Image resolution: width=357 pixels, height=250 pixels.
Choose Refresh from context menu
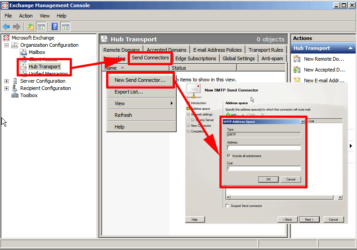141,115
